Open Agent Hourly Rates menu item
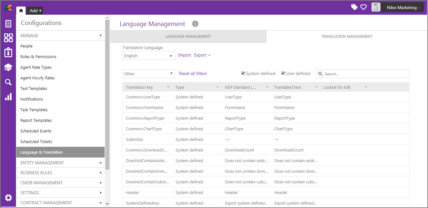 coord(37,78)
